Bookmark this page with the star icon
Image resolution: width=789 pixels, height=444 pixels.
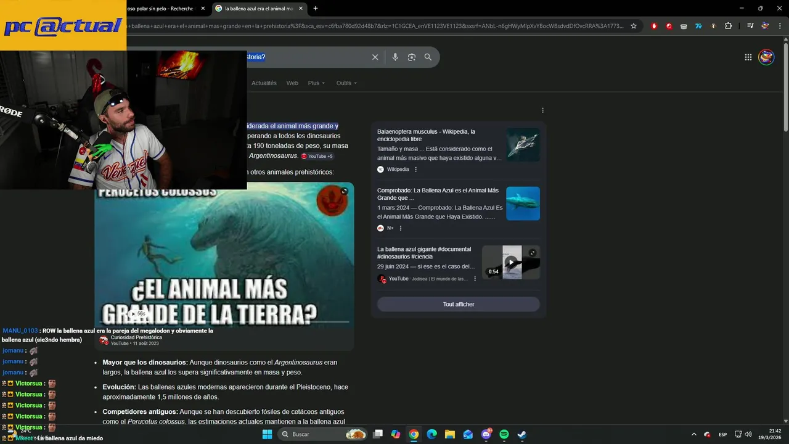[633, 26]
